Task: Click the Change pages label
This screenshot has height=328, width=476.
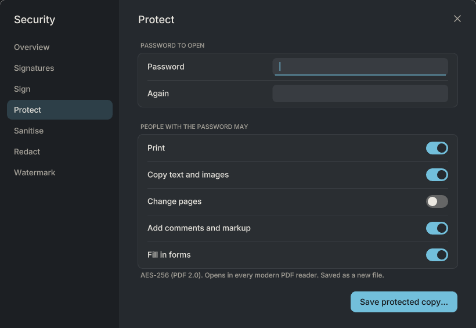Action: [x=175, y=201]
